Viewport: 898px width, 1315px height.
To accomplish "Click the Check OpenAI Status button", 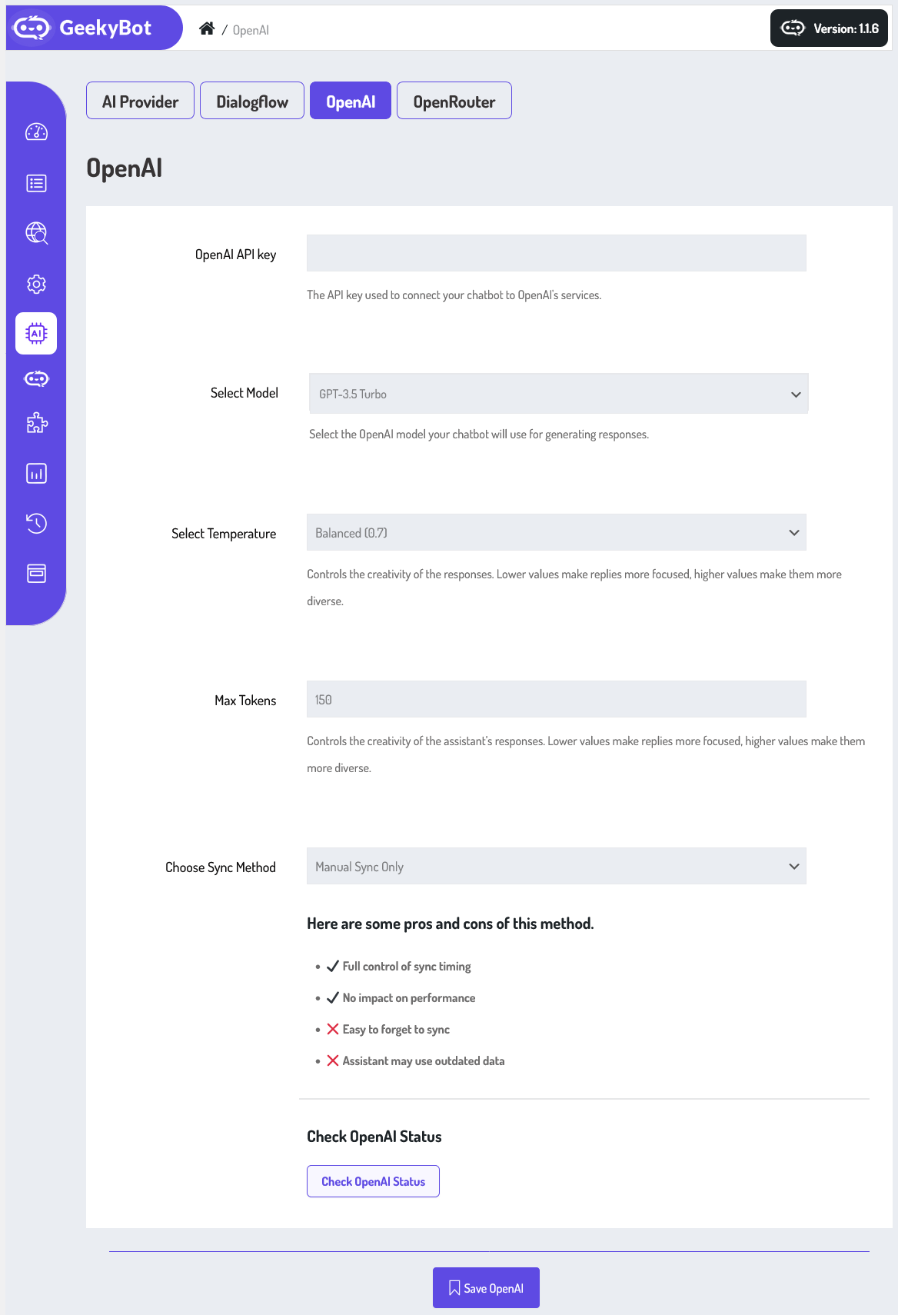I will click(x=373, y=1181).
